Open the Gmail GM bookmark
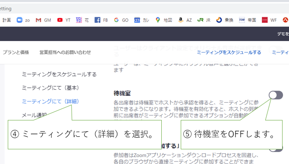This screenshot has width=289, height=164. [x=43, y=20]
